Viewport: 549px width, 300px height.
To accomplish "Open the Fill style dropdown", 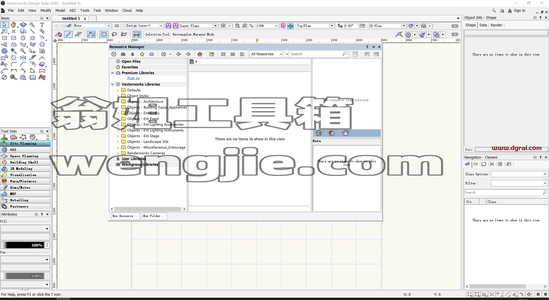I will click(25, 228).
